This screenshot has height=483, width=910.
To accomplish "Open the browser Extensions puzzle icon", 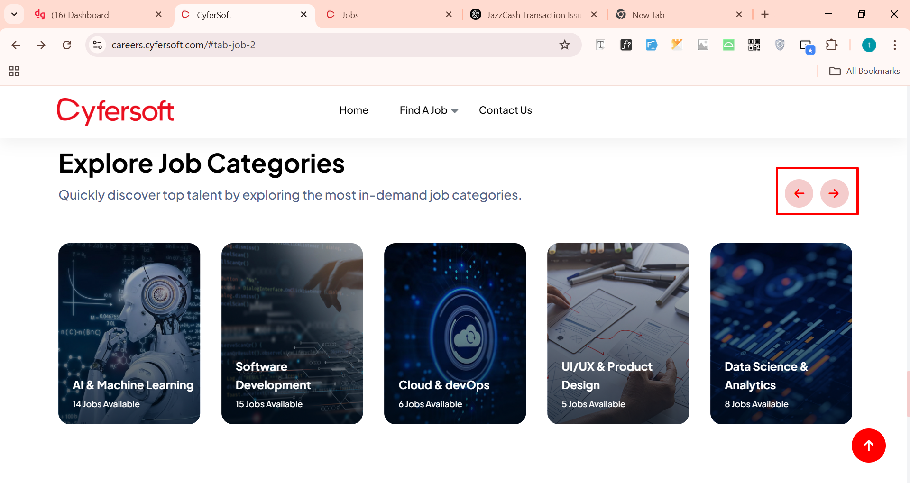I will 832,45.
